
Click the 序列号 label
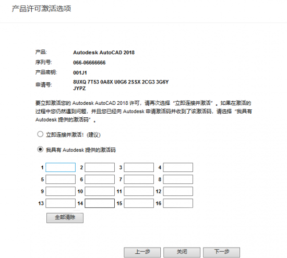click(44, 63)
